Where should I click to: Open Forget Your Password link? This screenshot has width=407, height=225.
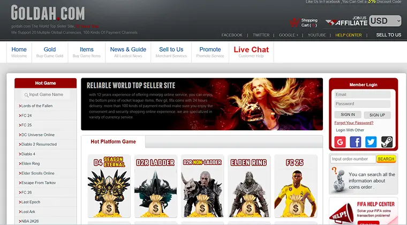pyautogui.click(x=354, y=123)
